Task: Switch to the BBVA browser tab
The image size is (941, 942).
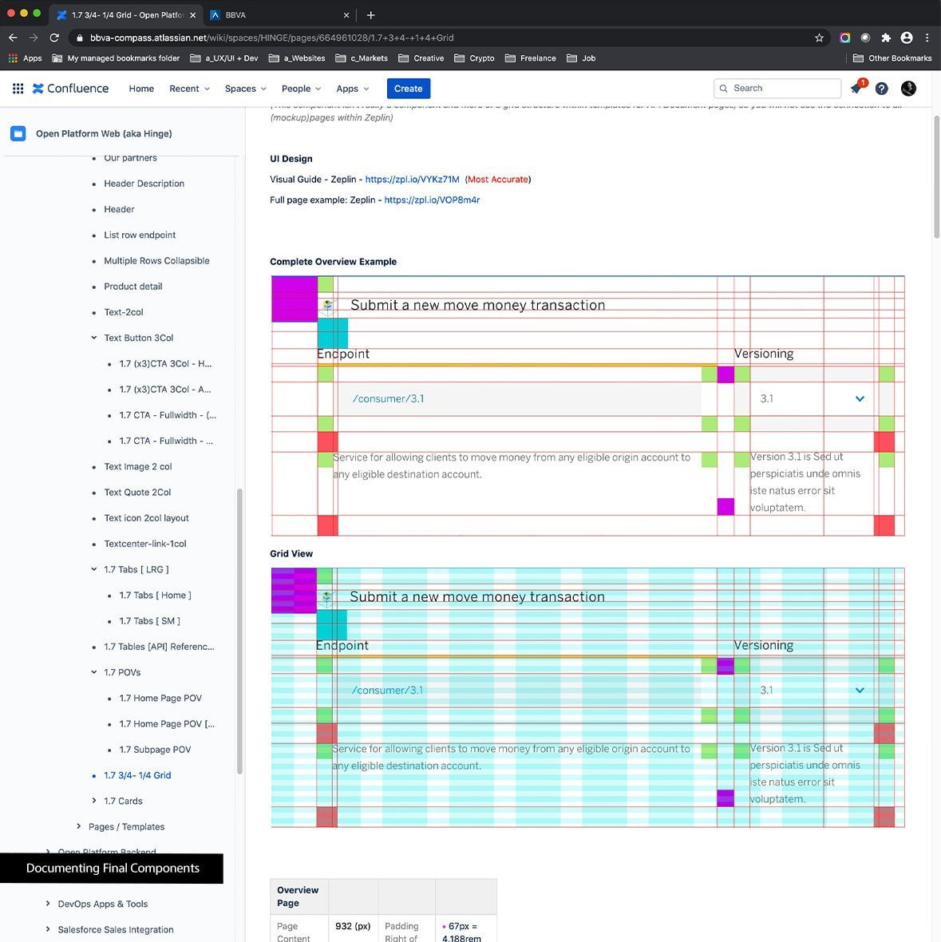Action: [x=271, y=14]
